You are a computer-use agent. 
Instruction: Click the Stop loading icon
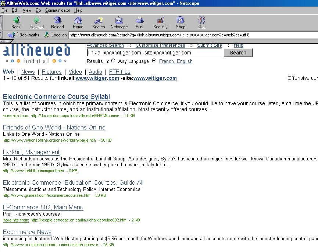pyautogui.click(x=201, y=22)
